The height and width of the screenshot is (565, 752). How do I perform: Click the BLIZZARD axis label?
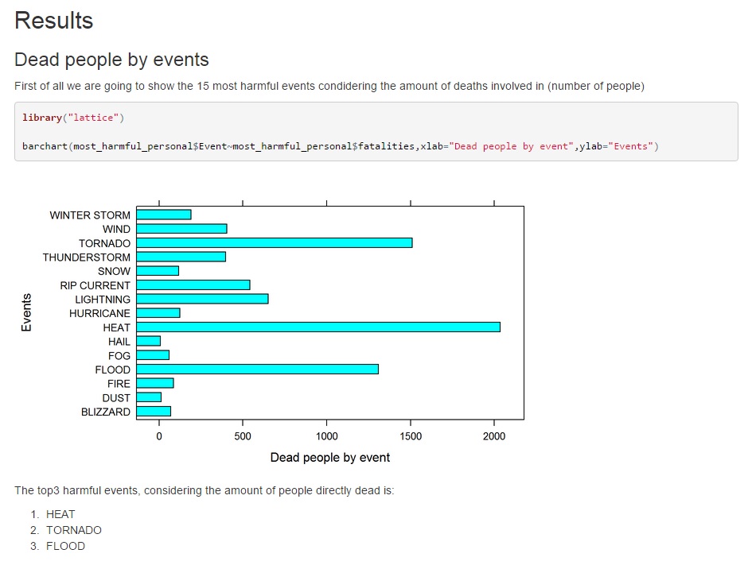coord(106,412)
